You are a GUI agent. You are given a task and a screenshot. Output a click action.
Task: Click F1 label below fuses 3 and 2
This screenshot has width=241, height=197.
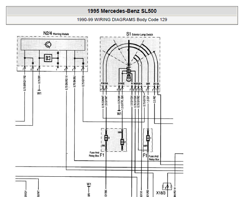coord(102,155)
